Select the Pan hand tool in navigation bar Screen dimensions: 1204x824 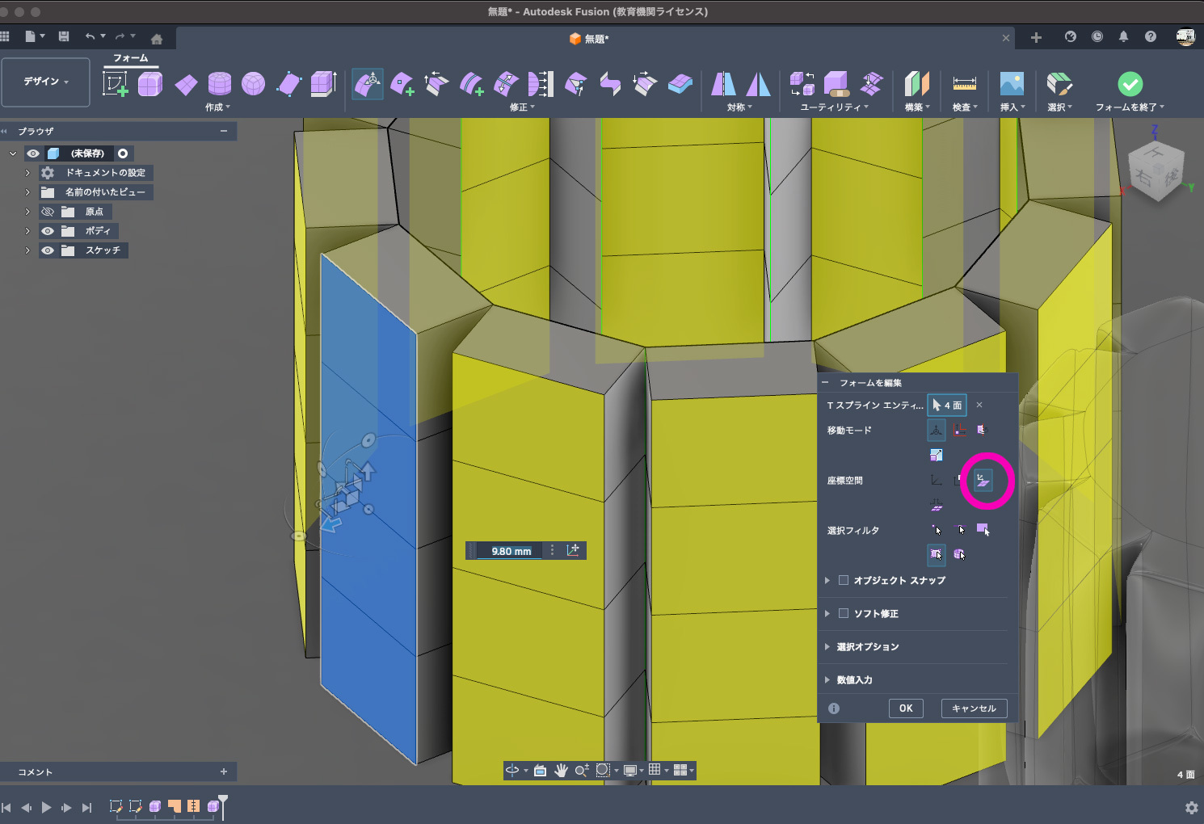click(x=561, y=771)
